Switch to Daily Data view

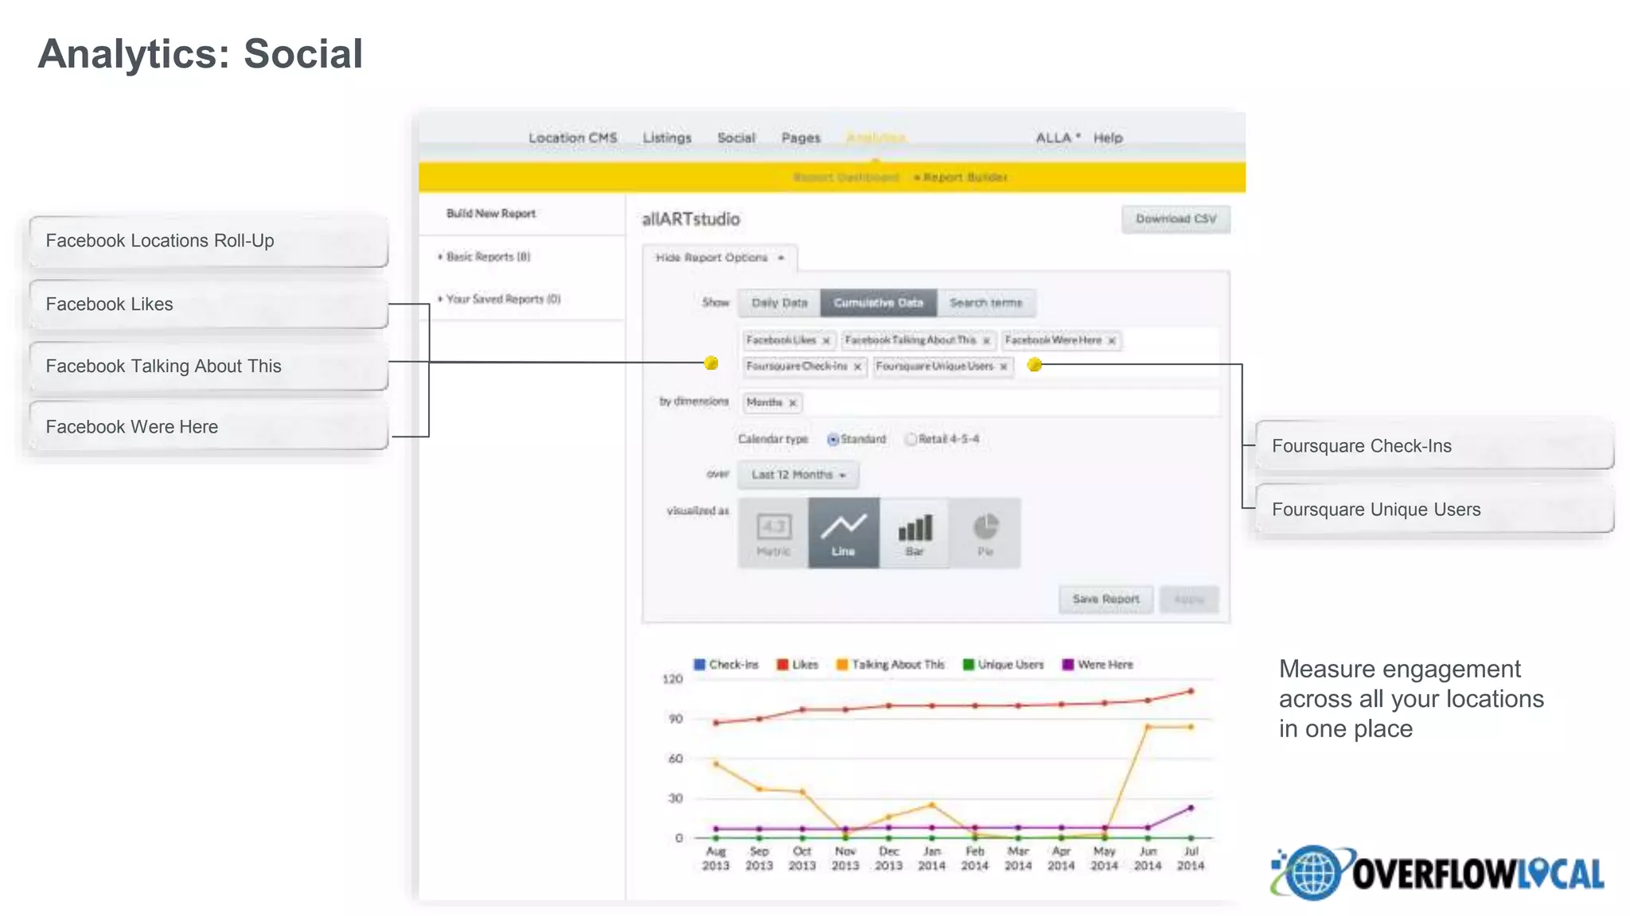click(778, 303)
